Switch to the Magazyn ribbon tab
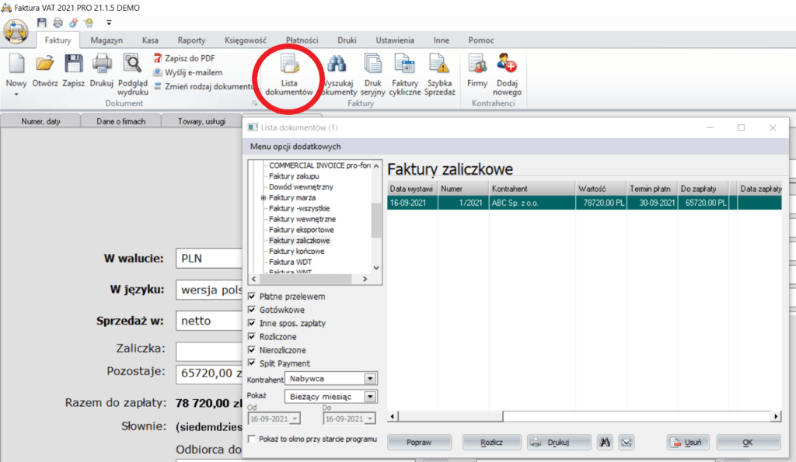Screen dimensions: 796x462 pyautogui.click(x=106, y=40)
